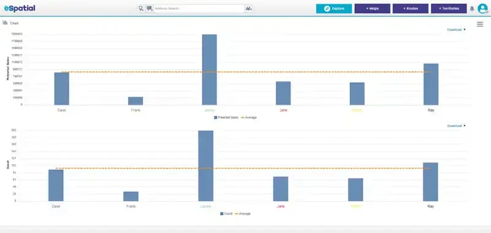Click Jane bar in Count chart

tap(280, 189)
